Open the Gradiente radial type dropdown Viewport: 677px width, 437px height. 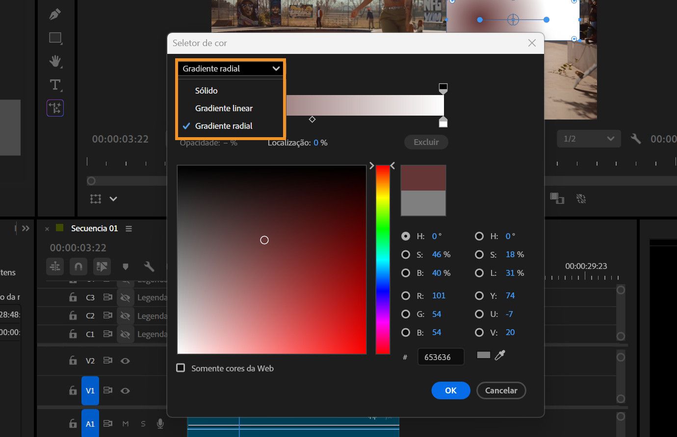230,68
